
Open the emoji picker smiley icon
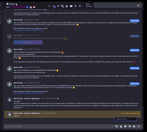[x=130, y=126]
